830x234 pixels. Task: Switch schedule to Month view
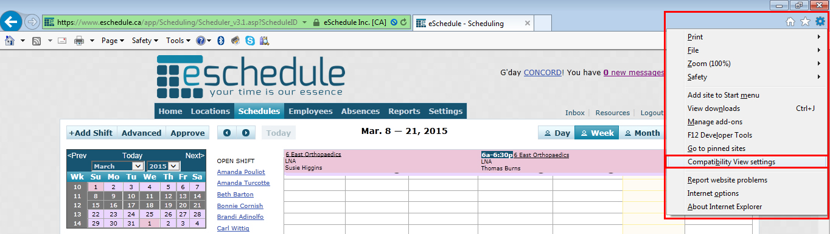[641, 133]
